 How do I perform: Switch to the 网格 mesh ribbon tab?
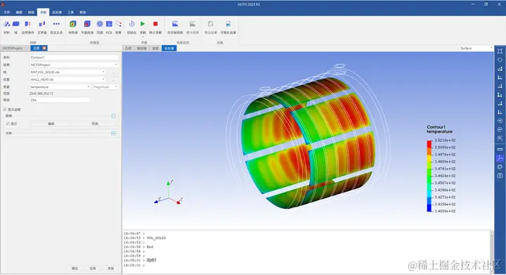click(x=31, y=12)
